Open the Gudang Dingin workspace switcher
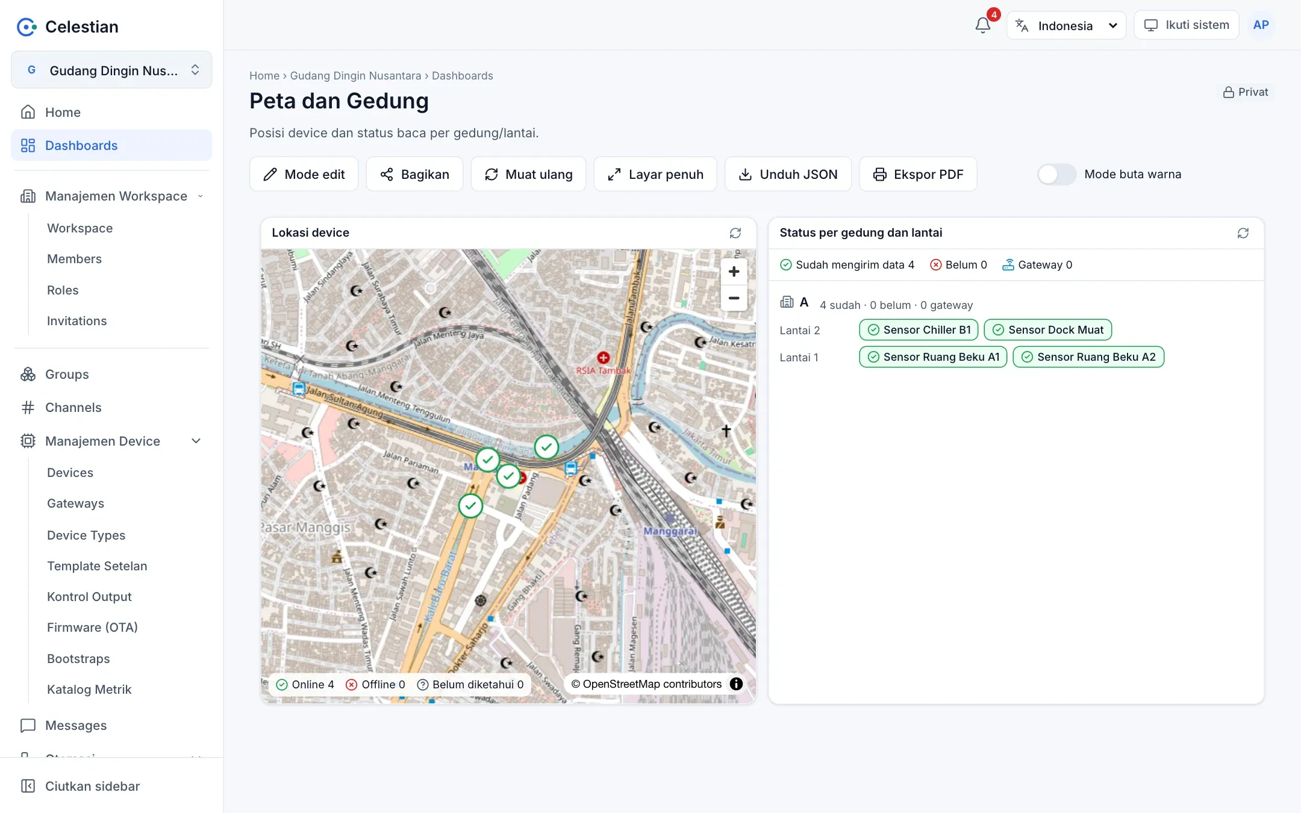Viewport: 1301px width, 813px height. 111,70
